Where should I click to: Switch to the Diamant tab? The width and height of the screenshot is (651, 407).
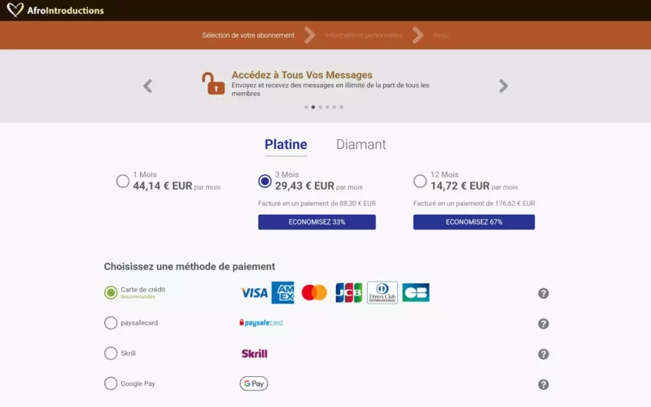click(361, 145)
